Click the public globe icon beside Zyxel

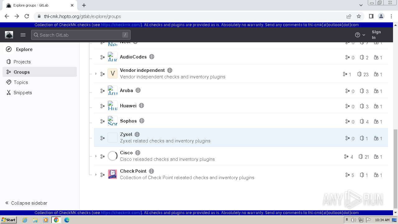pos(137,134)
